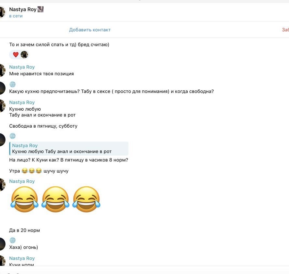This screenshot has width=289, height=274.
Task: Click sender name above 'Мне нравится твоя позиция'
Action: coord(22,67)
